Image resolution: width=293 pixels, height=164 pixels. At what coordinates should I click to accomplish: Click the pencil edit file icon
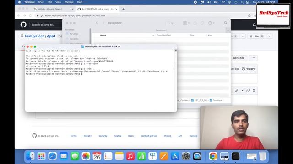(x=236, y=91)
